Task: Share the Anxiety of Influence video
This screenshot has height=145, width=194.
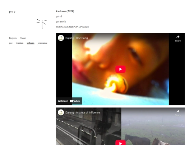Action: (x=178, y=113)
